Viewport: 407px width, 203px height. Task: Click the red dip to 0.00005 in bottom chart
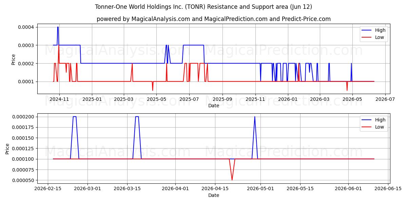pyautogui.click(x=232, y=180)
